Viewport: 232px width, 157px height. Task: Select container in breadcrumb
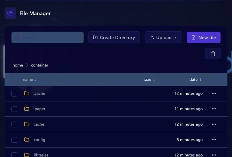(x=40, y=65)
